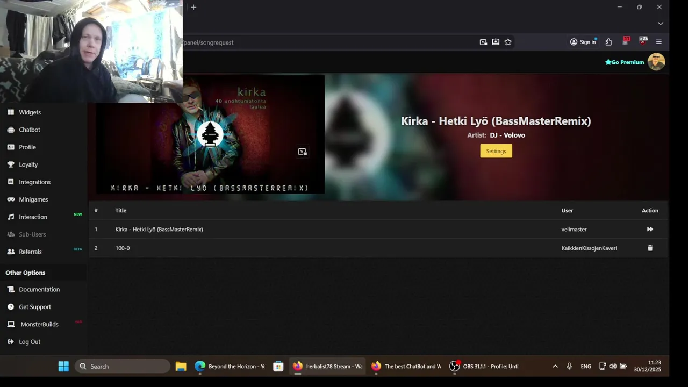
Task: Open the Loyalty section
Action: click(28, 164)
